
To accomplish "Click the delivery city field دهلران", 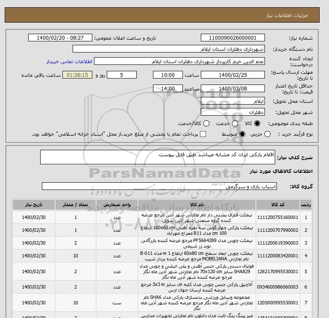I will 233,112.
